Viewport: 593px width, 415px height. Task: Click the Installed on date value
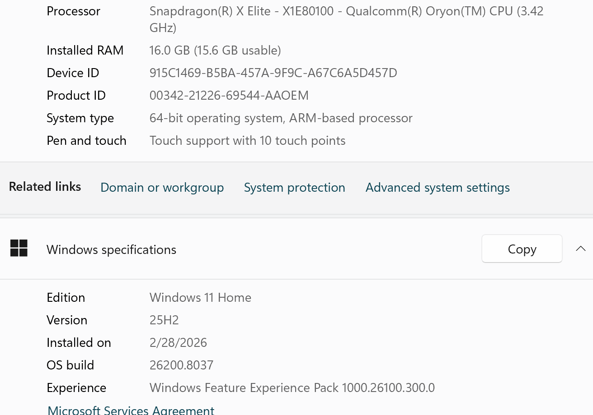coord(178,342)
